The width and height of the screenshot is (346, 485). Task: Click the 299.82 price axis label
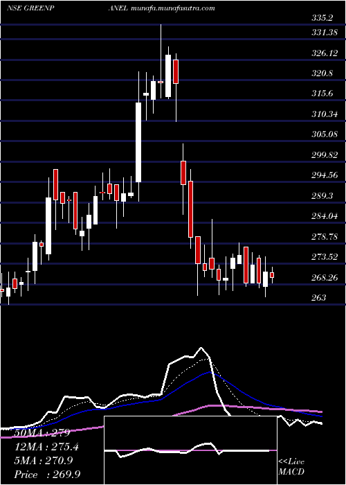tap(325, 155)
